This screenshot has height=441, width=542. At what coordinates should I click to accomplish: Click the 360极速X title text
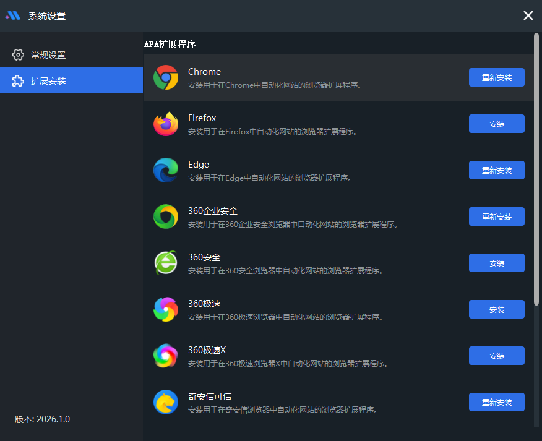point(207,350)
